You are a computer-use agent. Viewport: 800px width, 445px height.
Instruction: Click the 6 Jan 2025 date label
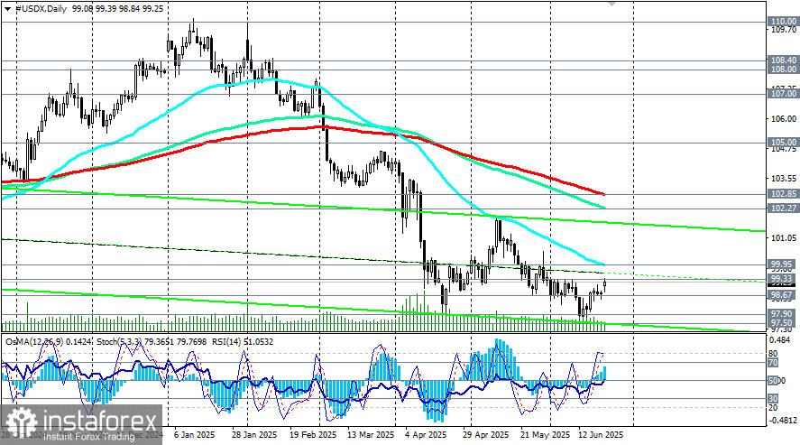click(x=195, y=435)
